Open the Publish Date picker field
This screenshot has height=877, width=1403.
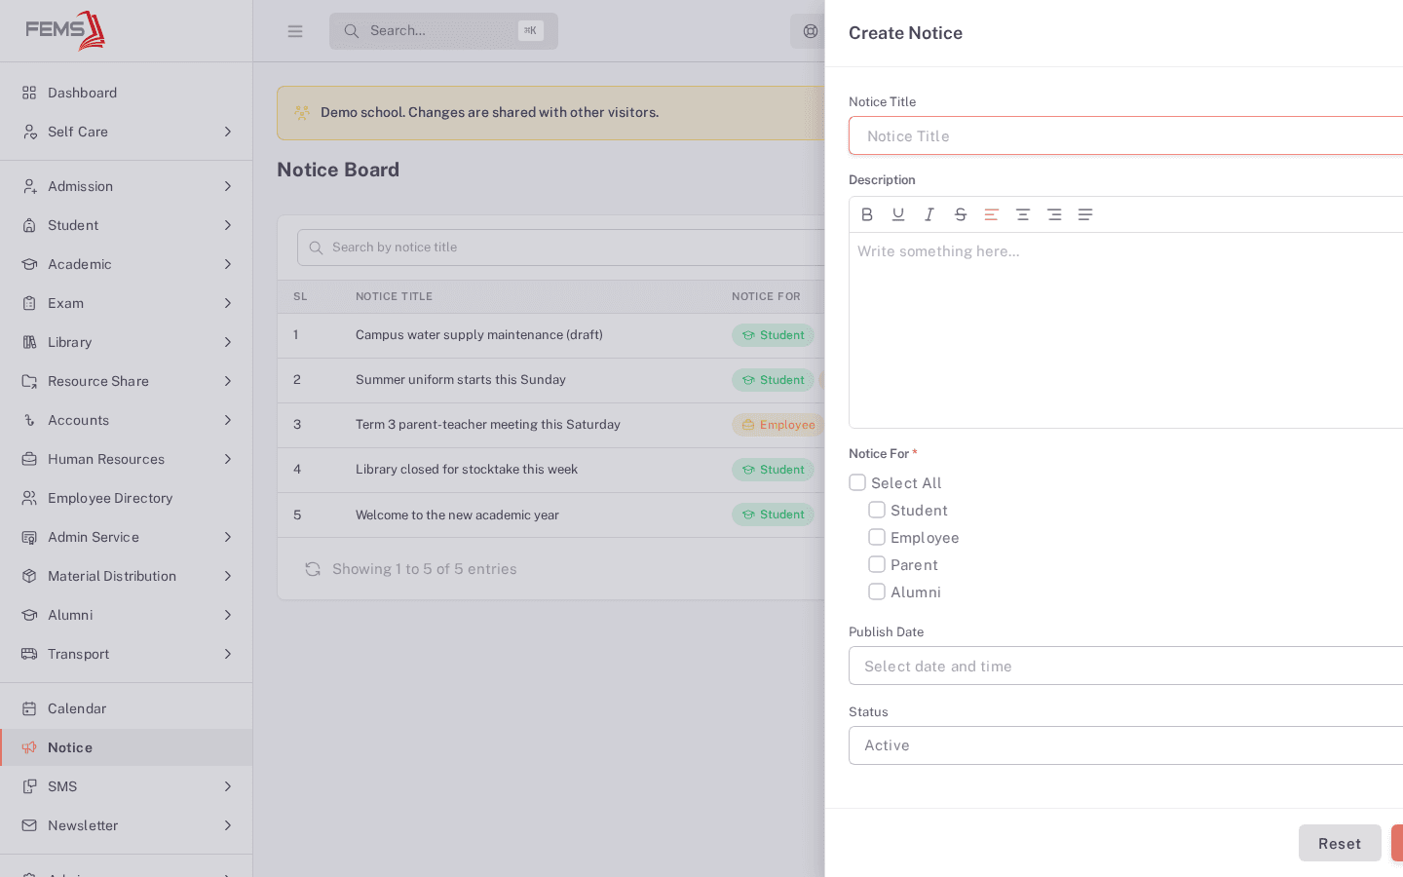pos(1125,666)
